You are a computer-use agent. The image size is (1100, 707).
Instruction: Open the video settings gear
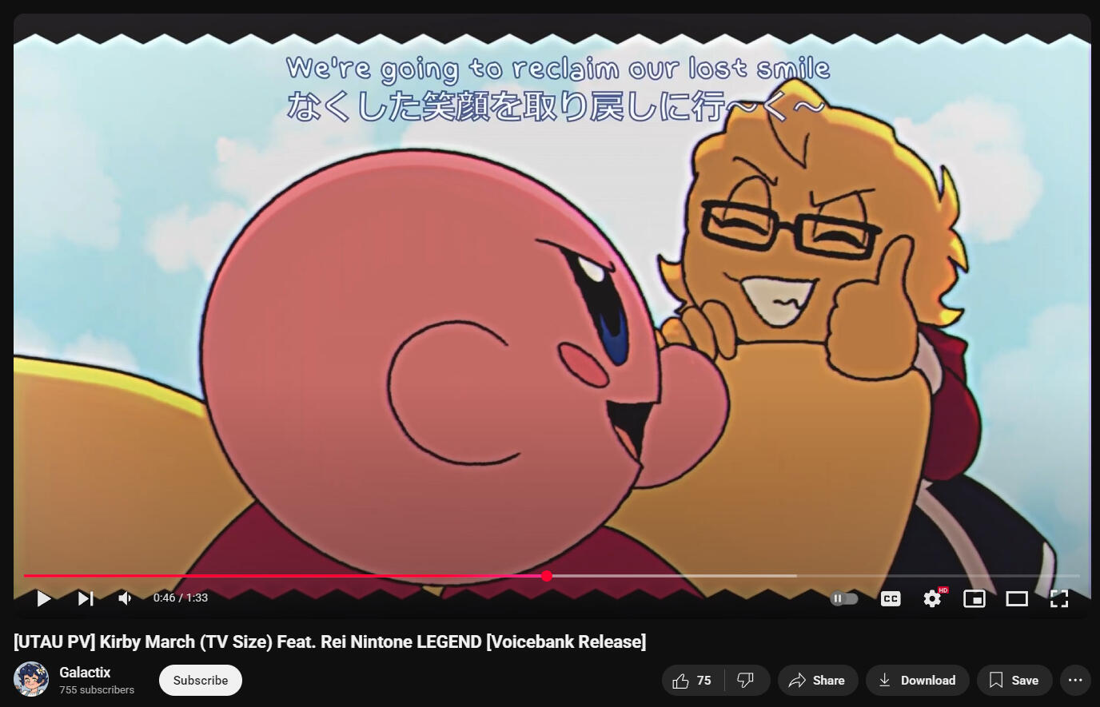pos(932,598)
